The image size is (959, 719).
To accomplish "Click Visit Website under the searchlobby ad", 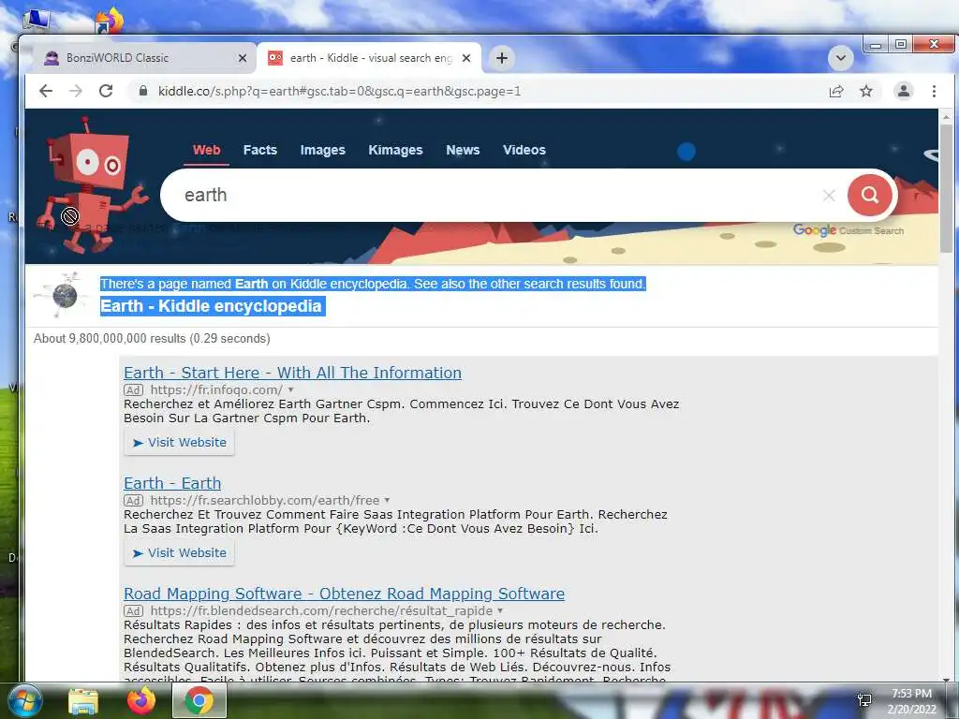I will [179, 552].
